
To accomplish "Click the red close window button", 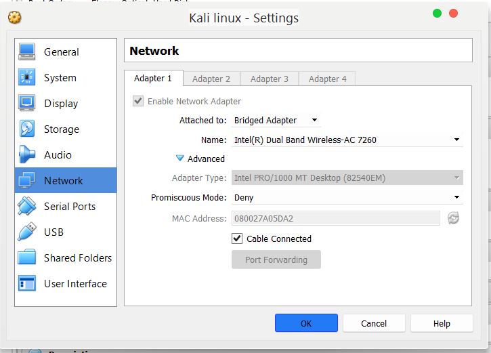I will [x=453, y=13].
